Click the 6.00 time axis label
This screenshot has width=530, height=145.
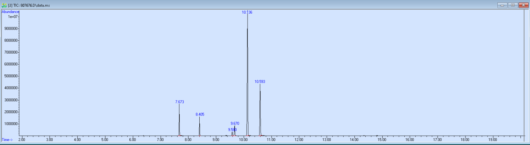tap(133, 140)
